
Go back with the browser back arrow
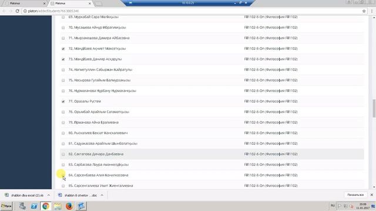click(4, 11)
